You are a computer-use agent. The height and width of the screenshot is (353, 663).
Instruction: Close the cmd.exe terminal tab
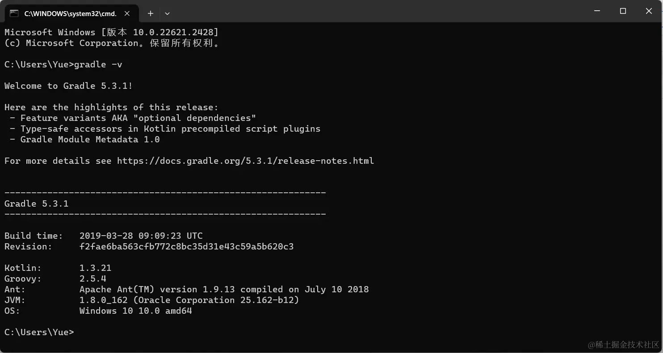[x=127, y=13]
